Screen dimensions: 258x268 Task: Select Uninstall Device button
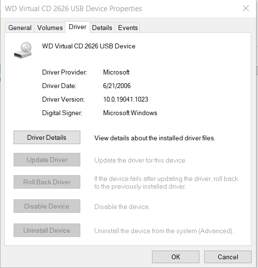coord(47,230)
